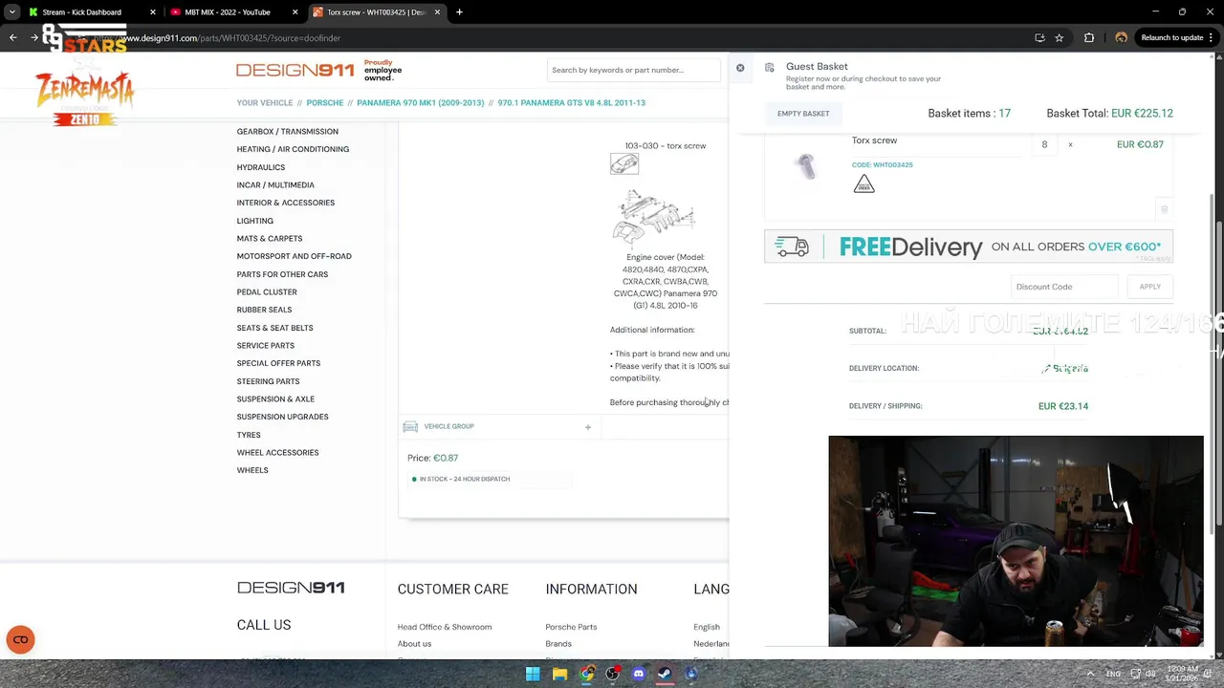
Task: Open the Incar / Multimedia category
Action: click(x=275, y=185)
